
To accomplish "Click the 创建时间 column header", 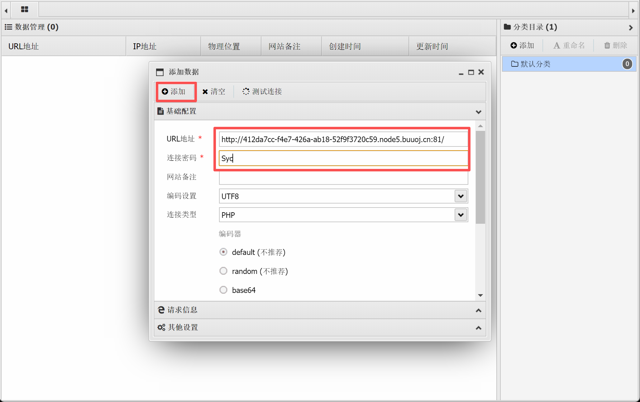I will coord(365,46).
